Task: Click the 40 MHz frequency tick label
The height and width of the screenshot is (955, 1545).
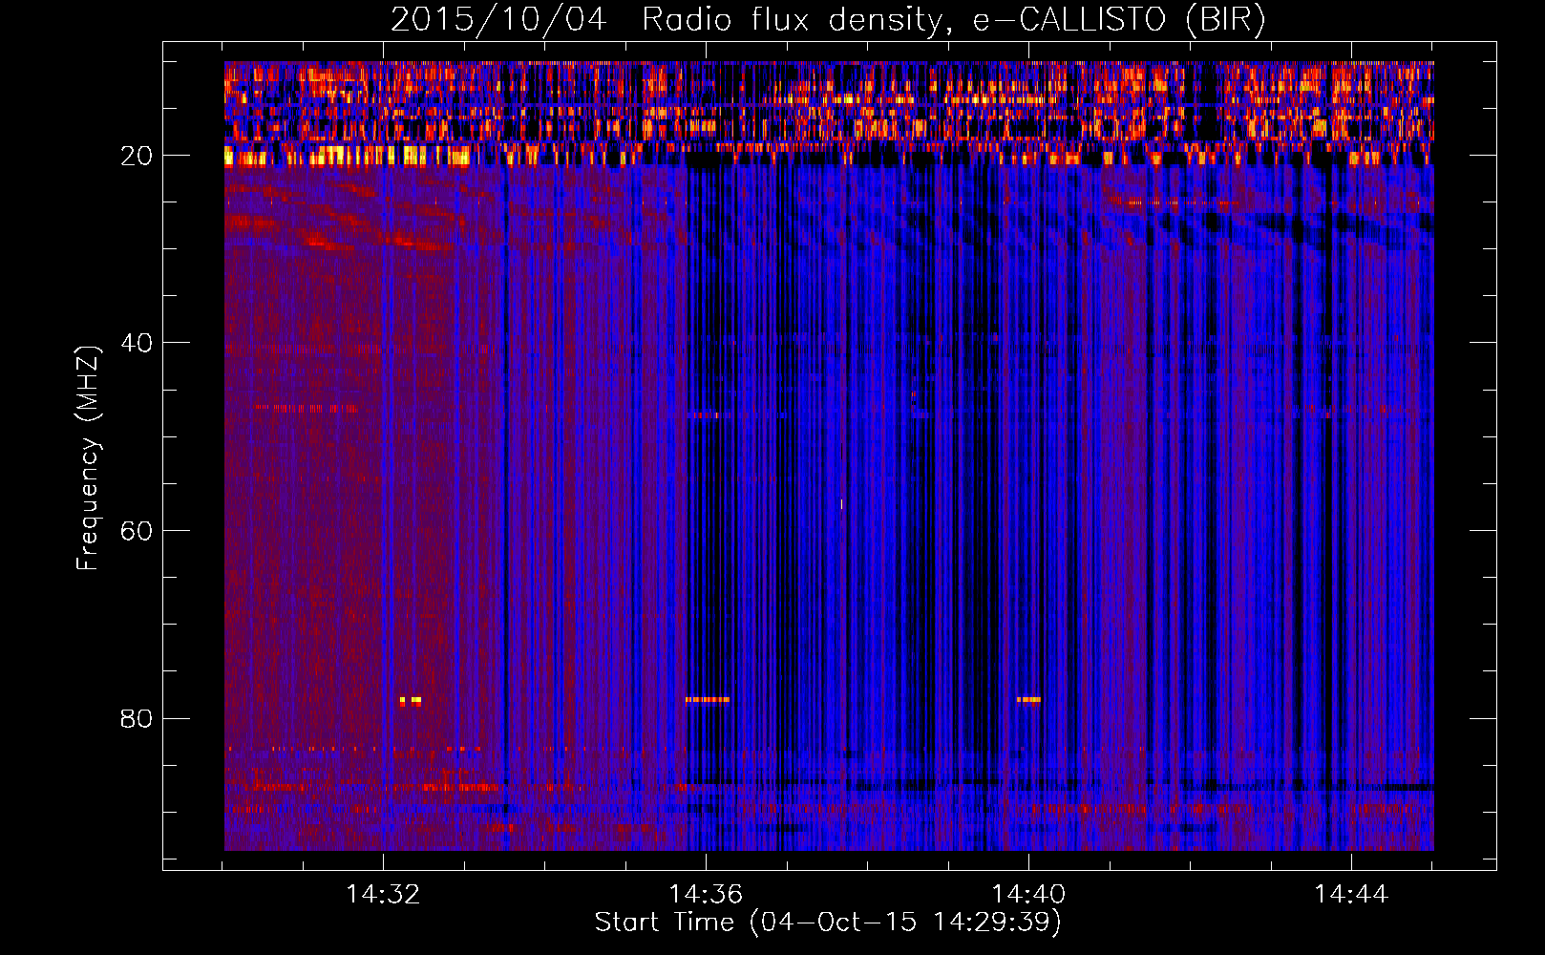Action: tap(137, 343)
